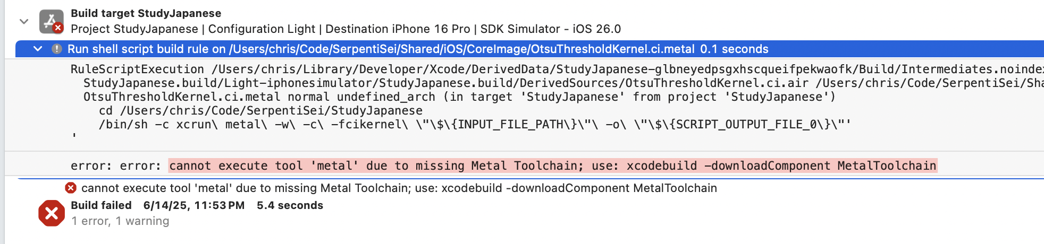Click the 5.4 seconds build duration

(290, 205)
